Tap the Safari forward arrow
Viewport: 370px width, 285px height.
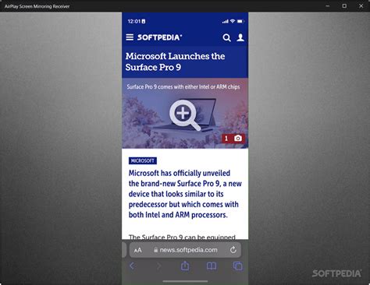pyautogui.click(x=158, y=266)
